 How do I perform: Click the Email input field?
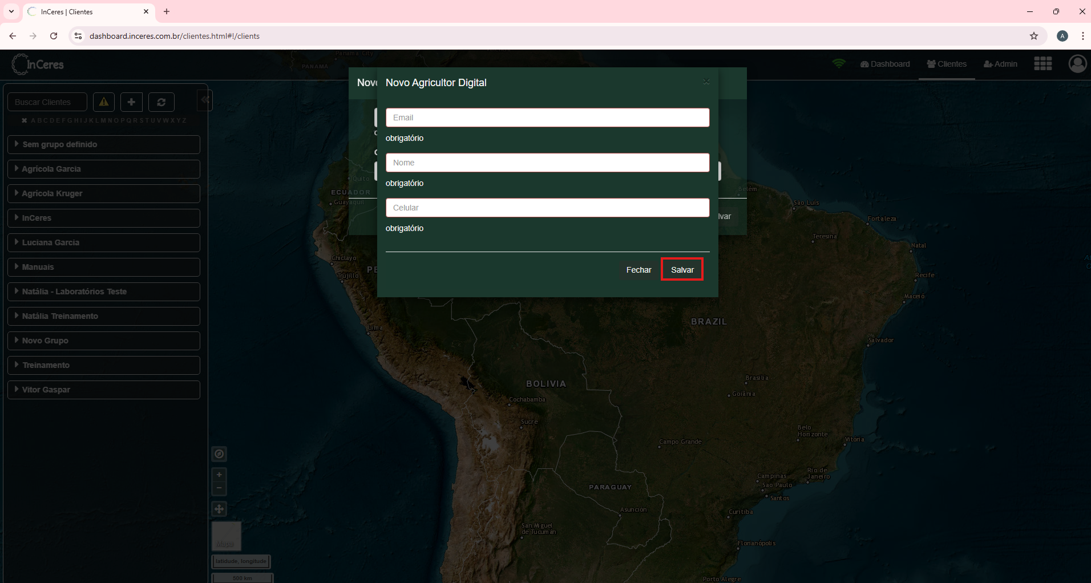click(547, 118)
